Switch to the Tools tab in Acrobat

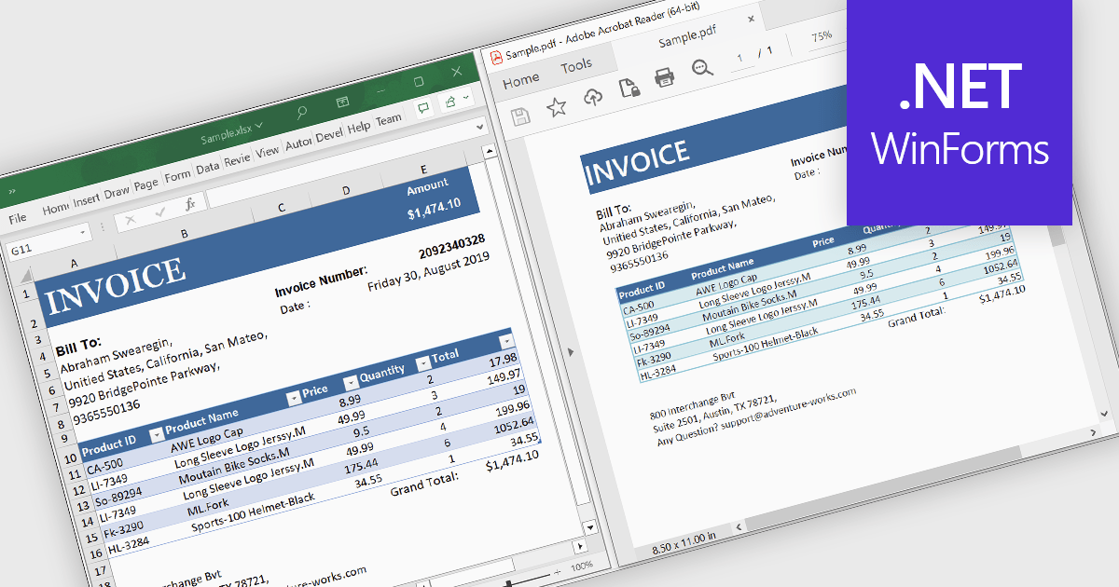(x=576, y=65)
